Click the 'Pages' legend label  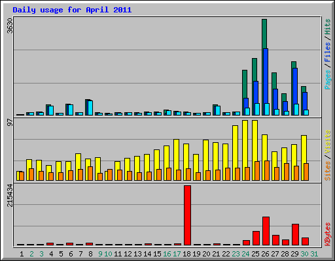click(x=327, y=80)
